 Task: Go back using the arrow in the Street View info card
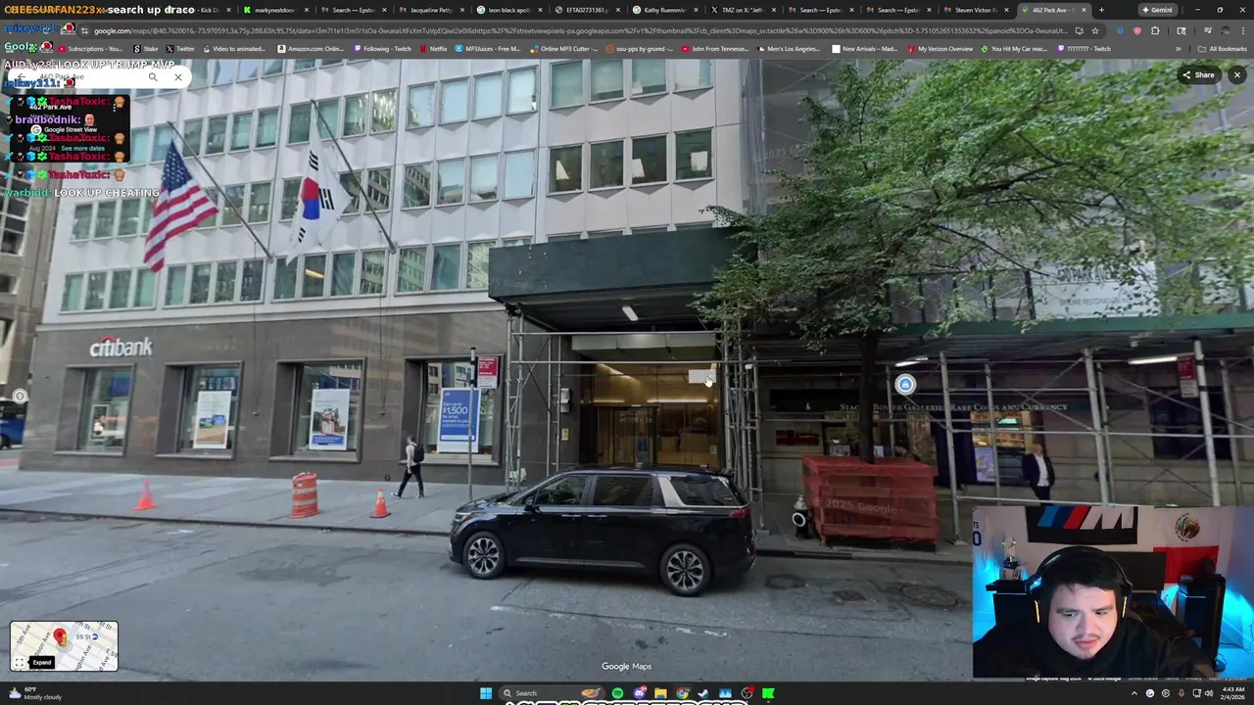(22, 77)
